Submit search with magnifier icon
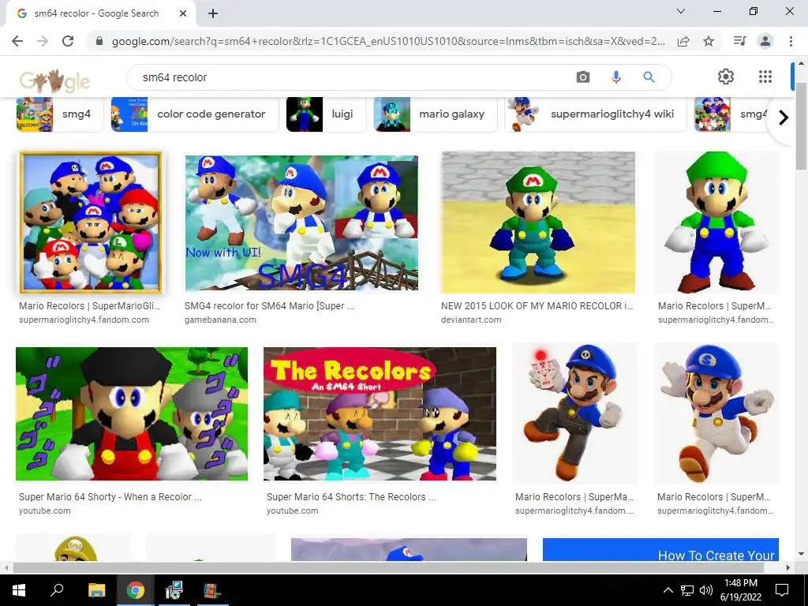The width and height of the screenshot is (808, 606). pos(649,77)
